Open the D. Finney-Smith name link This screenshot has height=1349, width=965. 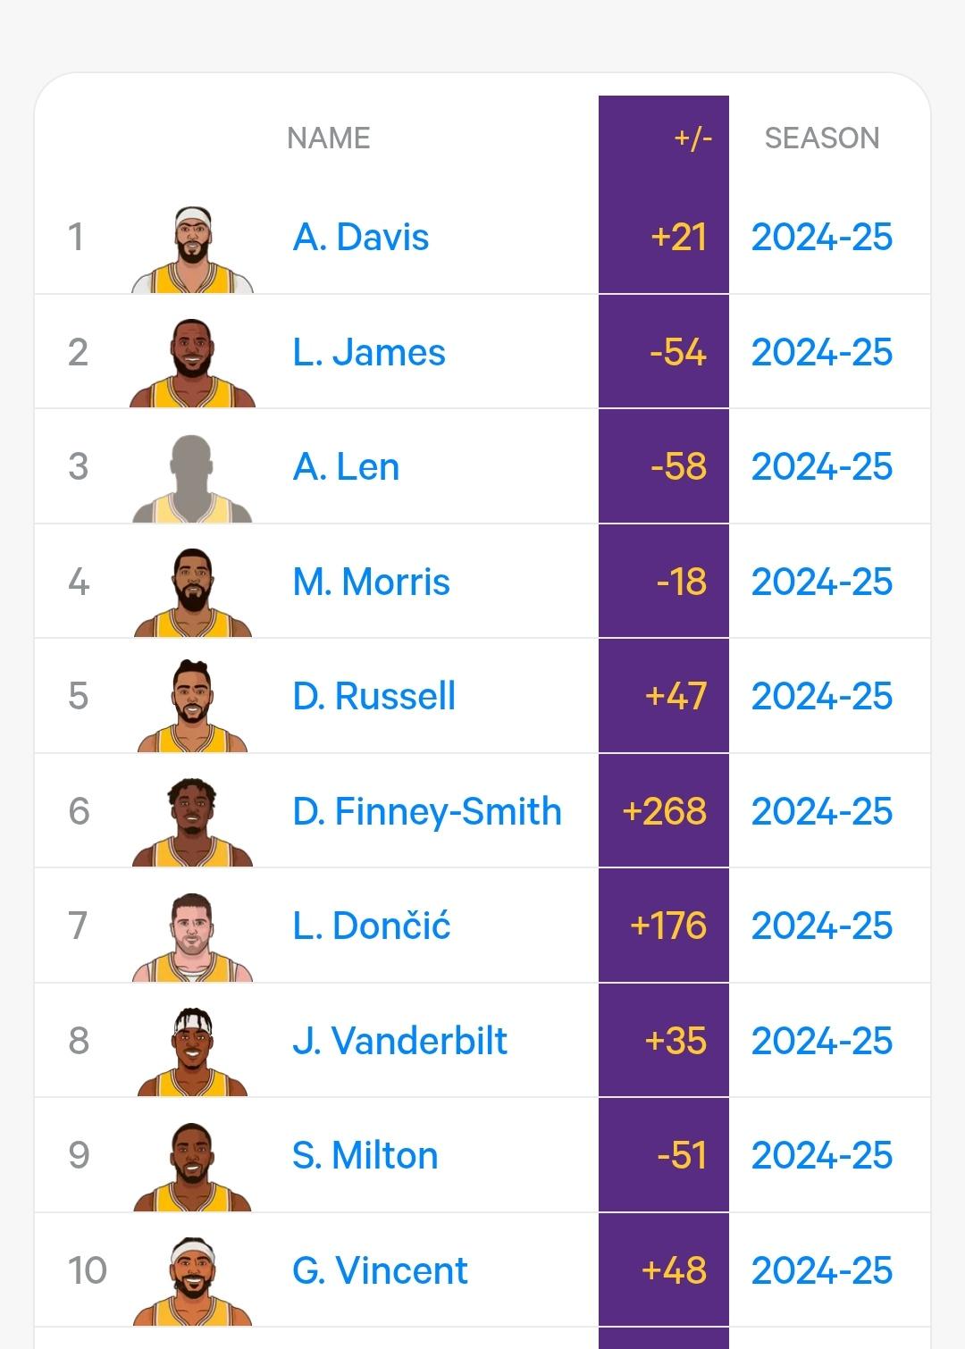(x=427, y=812)
